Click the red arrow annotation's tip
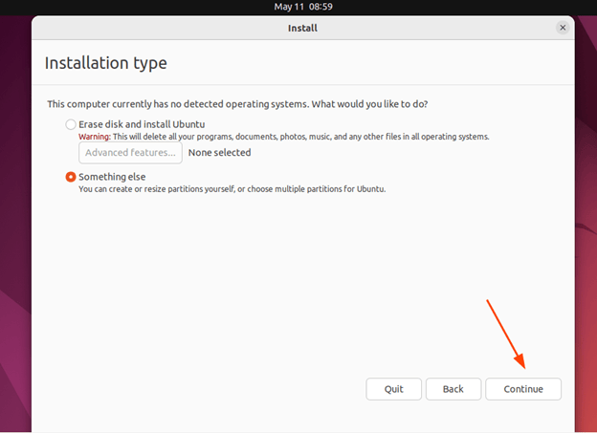 524,367
